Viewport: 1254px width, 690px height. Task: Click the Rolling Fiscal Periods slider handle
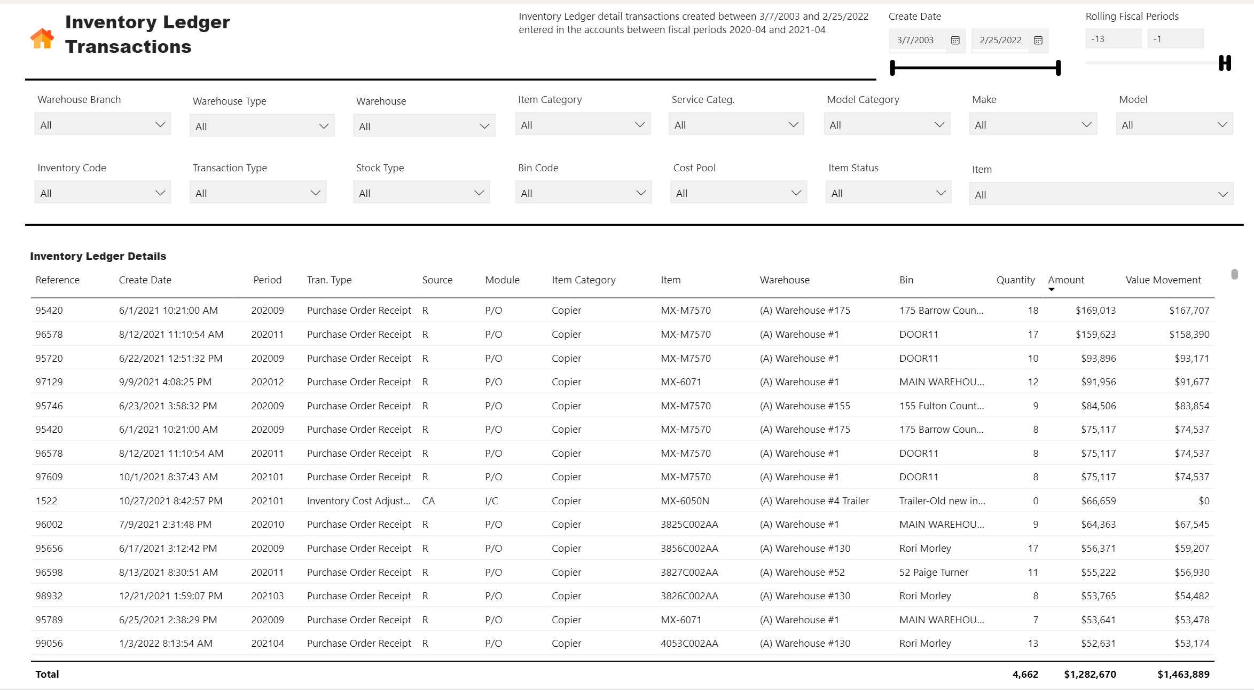1225,63
